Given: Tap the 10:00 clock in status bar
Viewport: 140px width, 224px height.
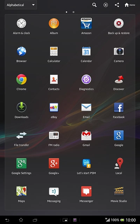Looking at the screenshot, I should pos(131,220).
